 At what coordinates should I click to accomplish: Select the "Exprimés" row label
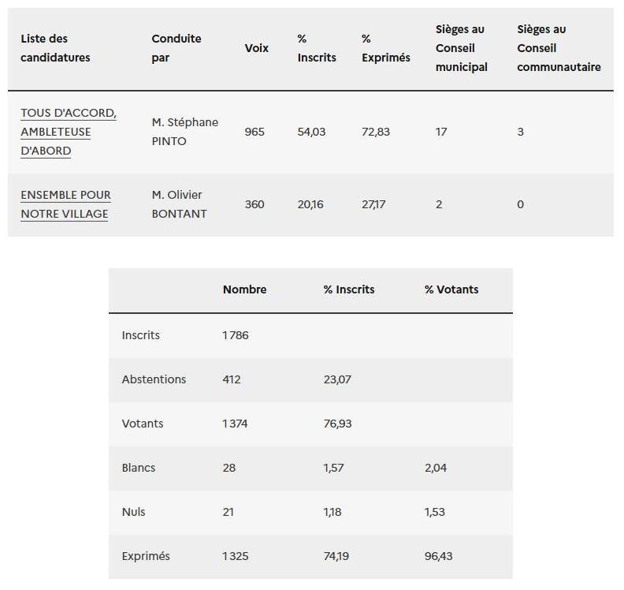coord(146,556)
